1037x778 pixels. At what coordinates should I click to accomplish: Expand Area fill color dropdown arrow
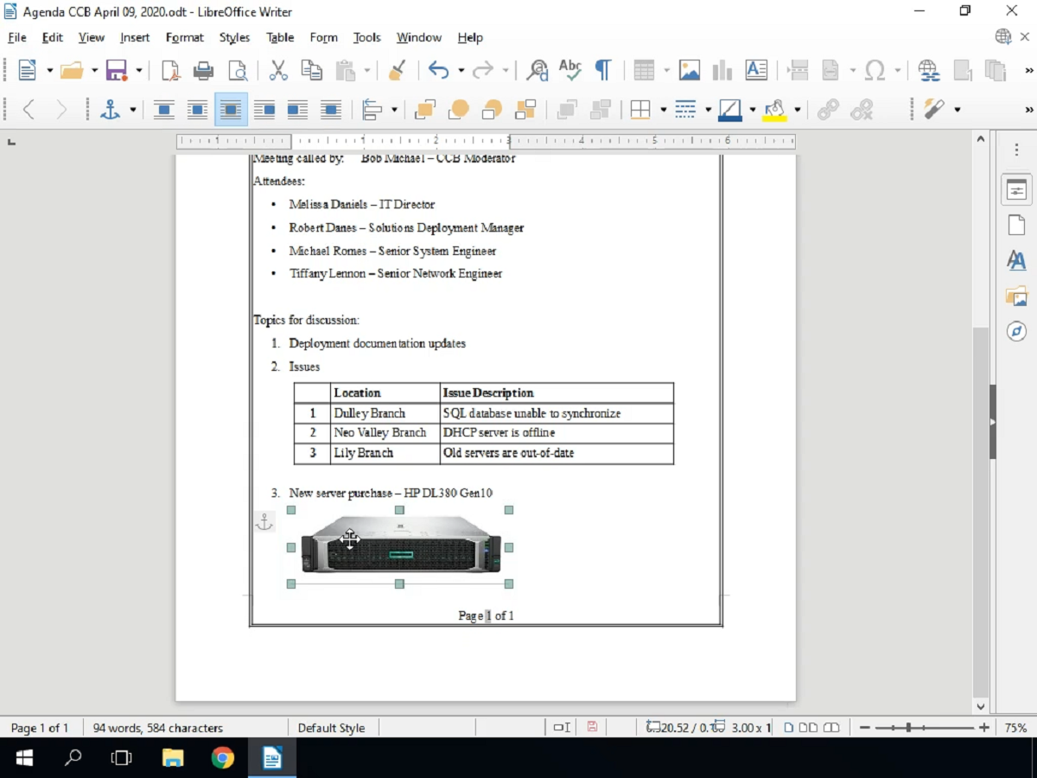pos(797,110)
